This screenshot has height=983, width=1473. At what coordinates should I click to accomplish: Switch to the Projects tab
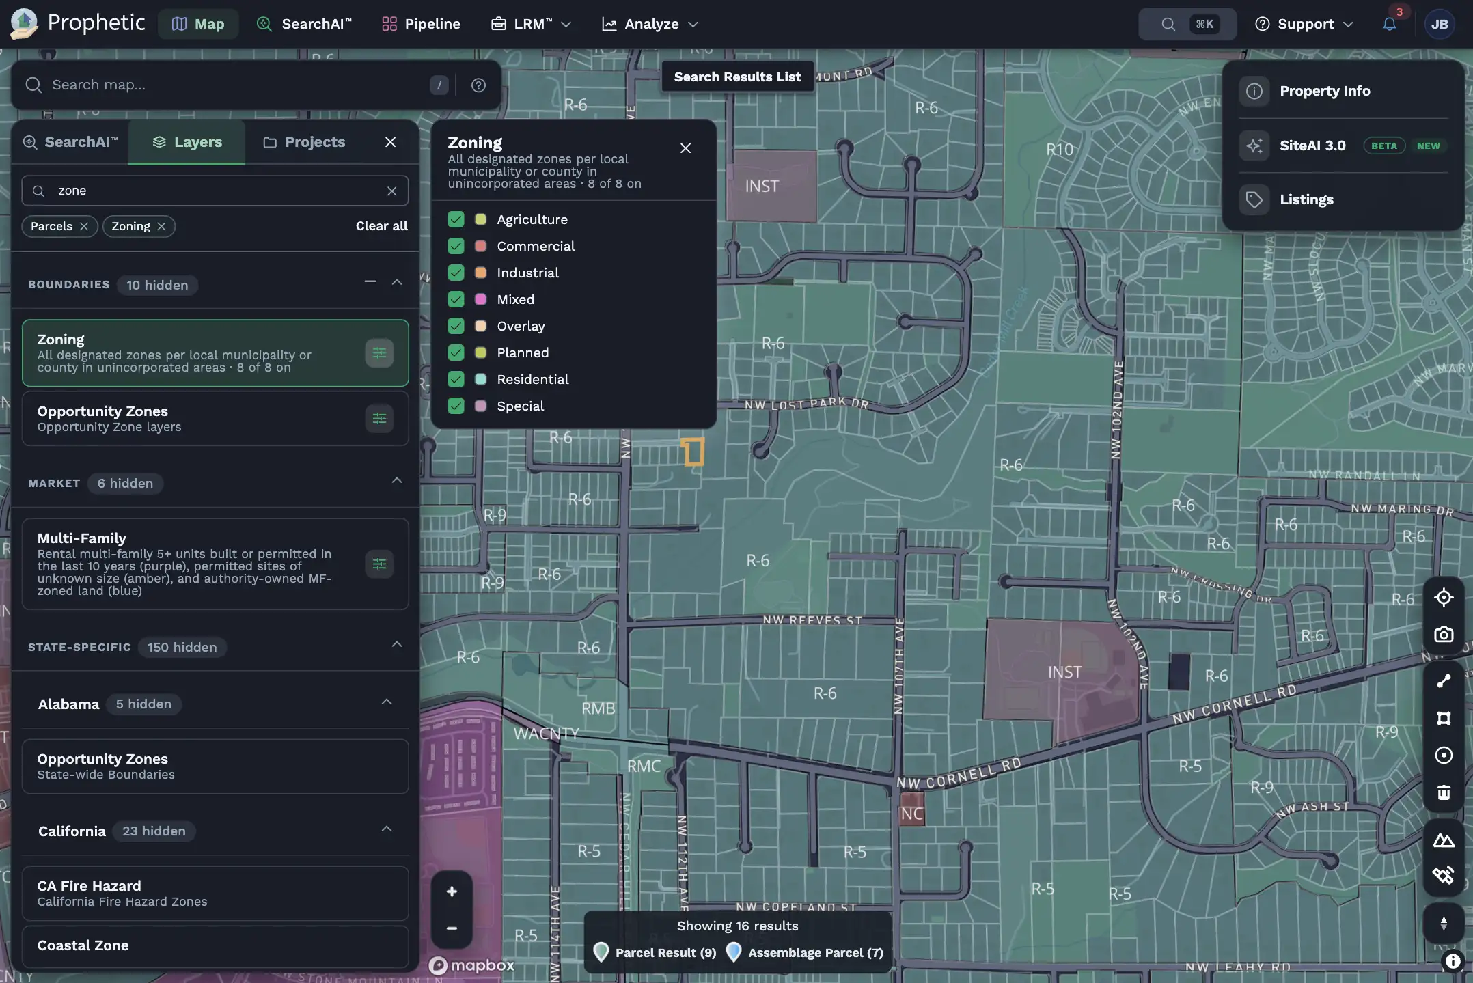pyautogui.click(x=304, y=142)
